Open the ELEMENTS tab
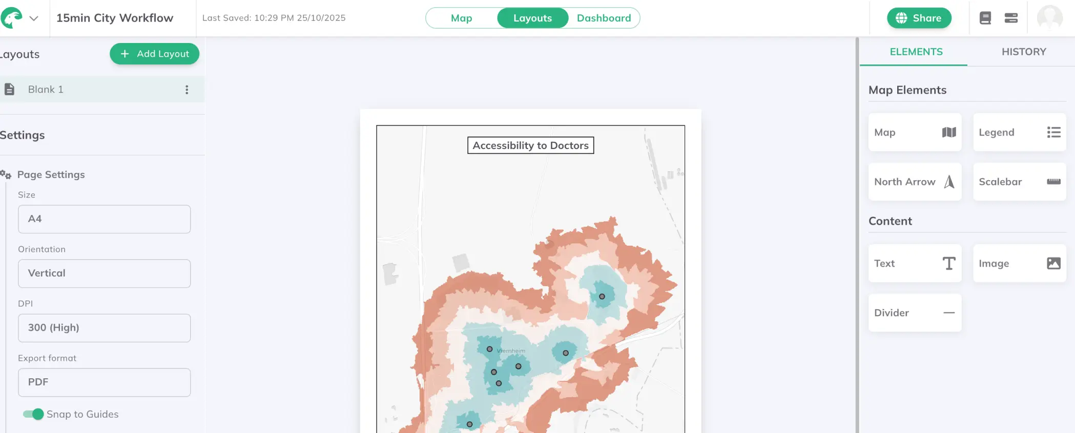The height and width of the screenshot is (433, 1075). coord(916,52)
